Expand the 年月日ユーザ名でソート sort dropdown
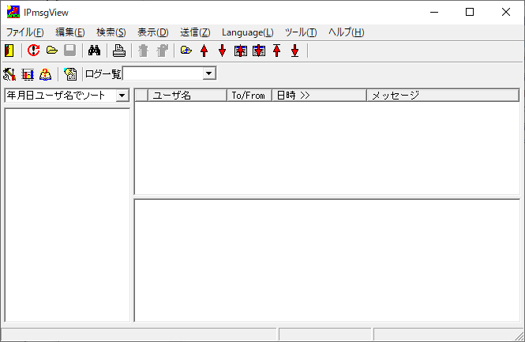Viewport: 525px width, 342px height. pyautogui.click(x=122, y=96)
